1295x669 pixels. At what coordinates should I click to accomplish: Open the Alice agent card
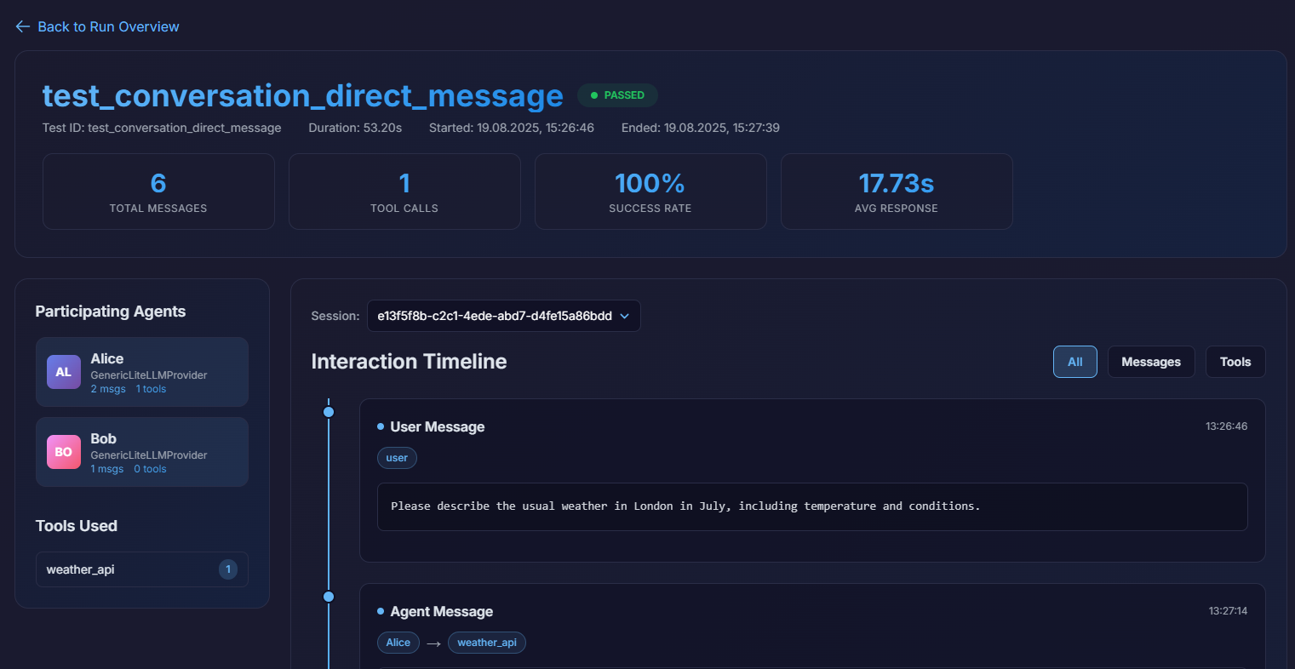(x=142, y=372)
